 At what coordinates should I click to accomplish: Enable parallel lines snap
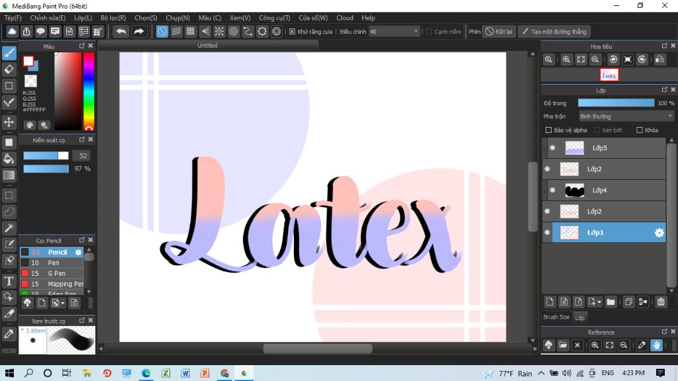176,32
